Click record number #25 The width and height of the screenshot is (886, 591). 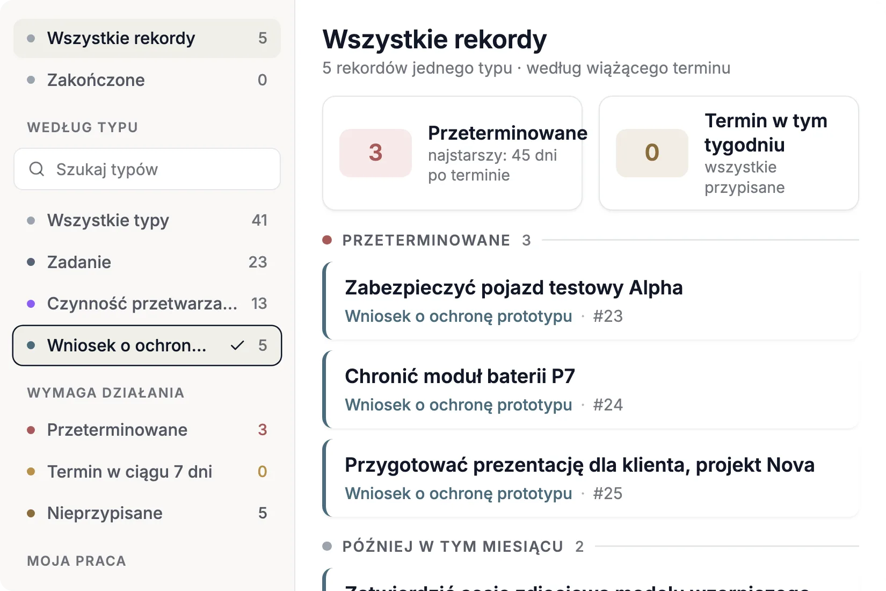[608, 494]
